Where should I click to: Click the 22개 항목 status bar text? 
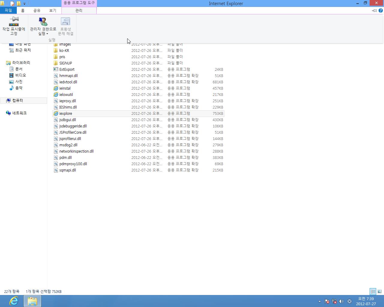pyautogui.click(x=12, y=291)
